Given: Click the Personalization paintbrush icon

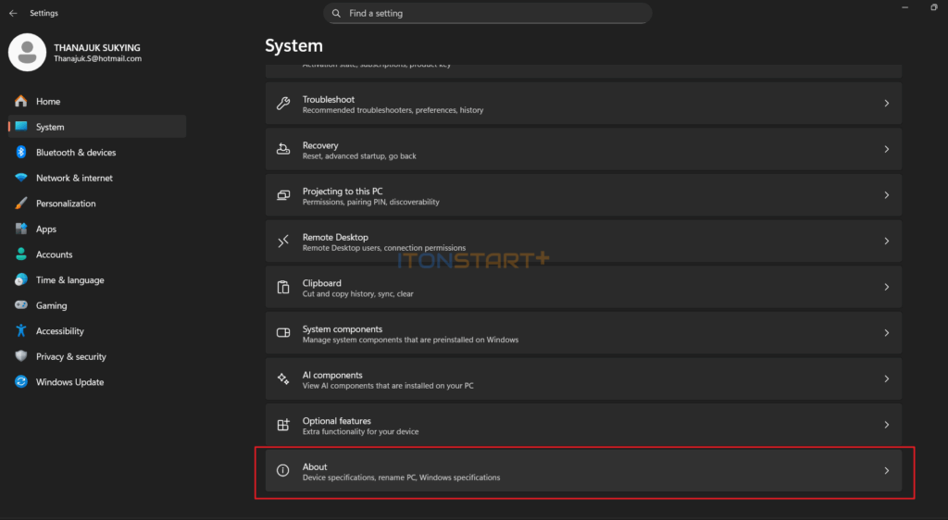Looking at the screenshot, I should click(x=20, y=204).
